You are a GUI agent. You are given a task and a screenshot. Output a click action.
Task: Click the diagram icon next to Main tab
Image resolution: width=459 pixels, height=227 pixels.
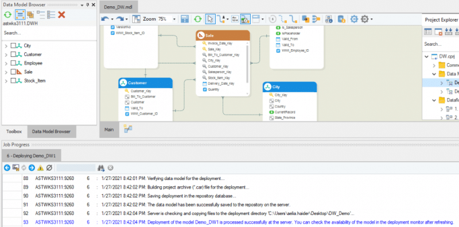point(127,128)
